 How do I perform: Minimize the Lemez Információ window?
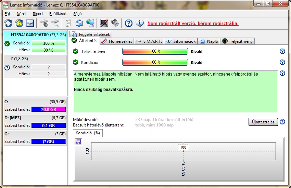click(x=259, y=3)
